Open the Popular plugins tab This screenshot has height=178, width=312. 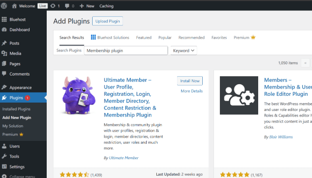point(165,38)
